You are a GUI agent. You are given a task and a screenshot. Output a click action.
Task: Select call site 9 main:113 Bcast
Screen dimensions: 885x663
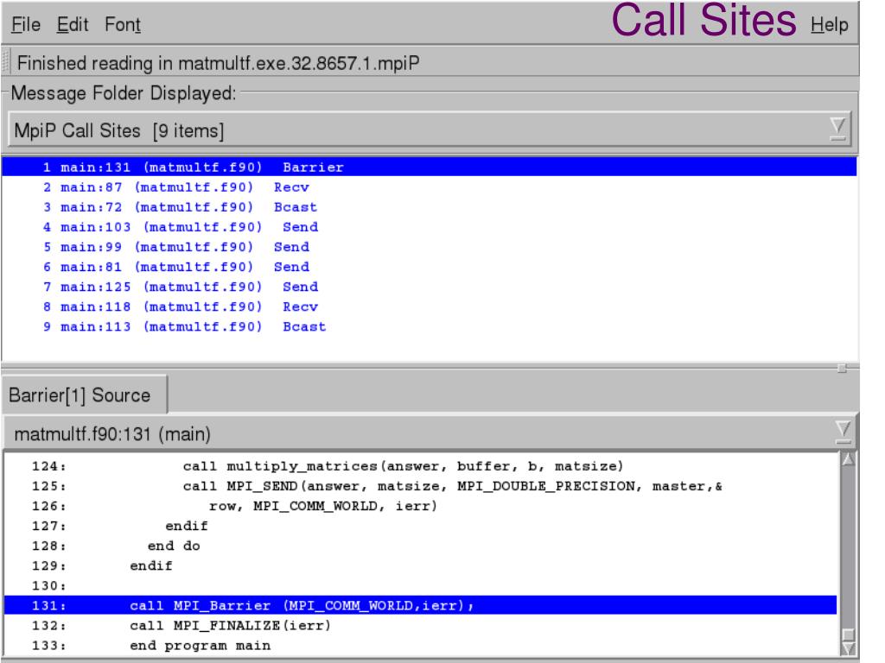(x=183, y=326)
